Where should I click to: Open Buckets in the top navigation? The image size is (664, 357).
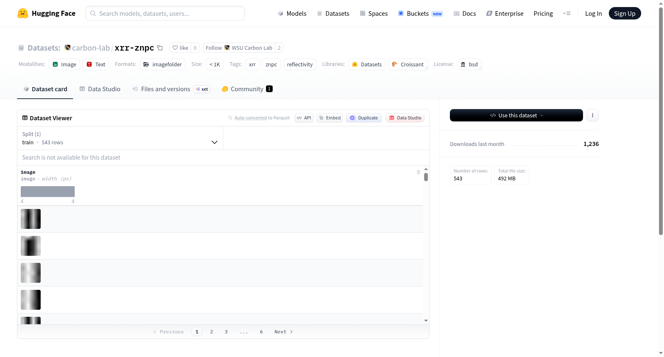(x=420, y=13)
